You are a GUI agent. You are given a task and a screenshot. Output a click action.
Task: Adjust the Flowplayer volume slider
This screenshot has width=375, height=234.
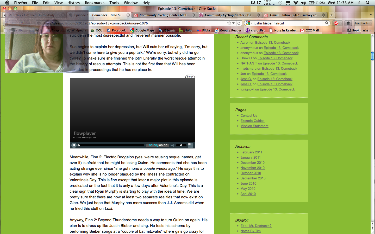pos(181,145)
